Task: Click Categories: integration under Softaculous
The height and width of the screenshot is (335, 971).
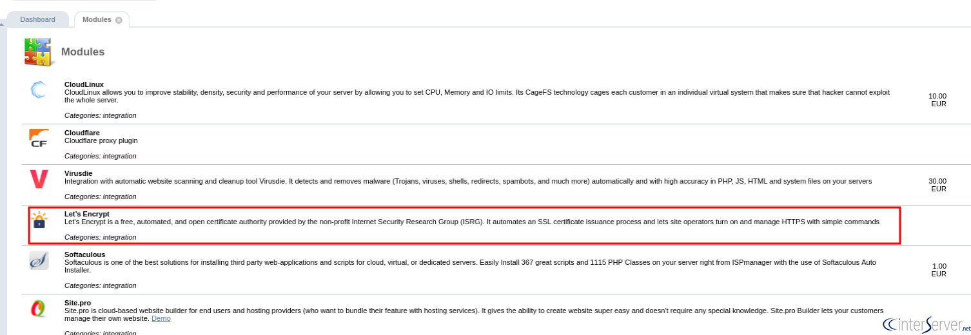Action: [x=101, y=285]
